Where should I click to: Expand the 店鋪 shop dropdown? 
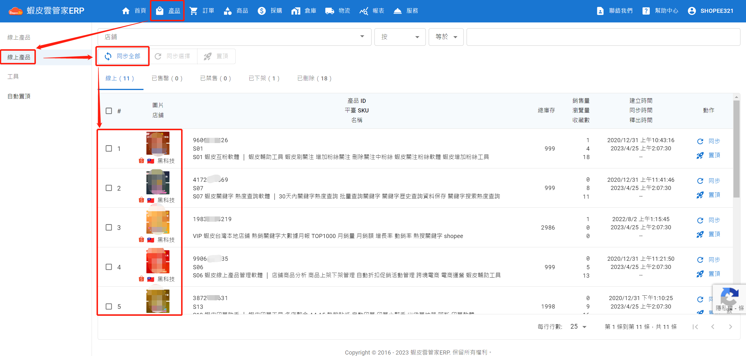pyautogui.click(x=234, y=37)
